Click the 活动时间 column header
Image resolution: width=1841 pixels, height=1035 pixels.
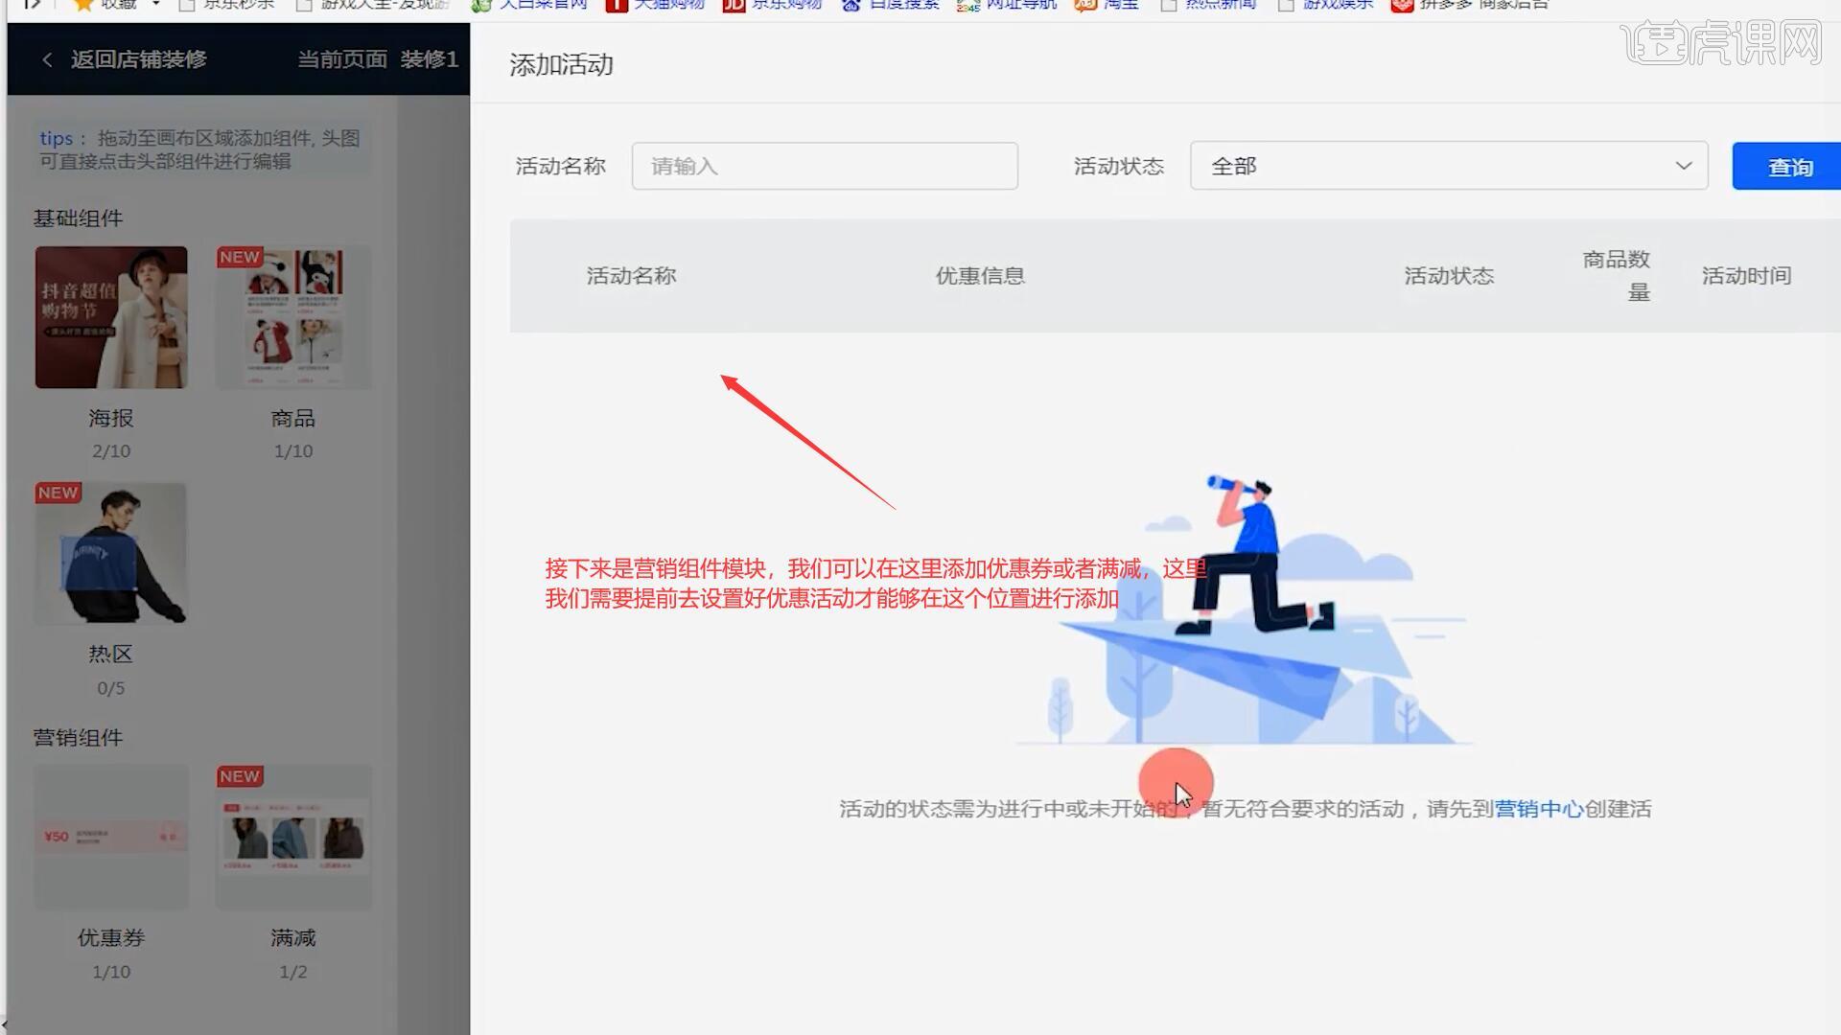(x=1745, y=276)
